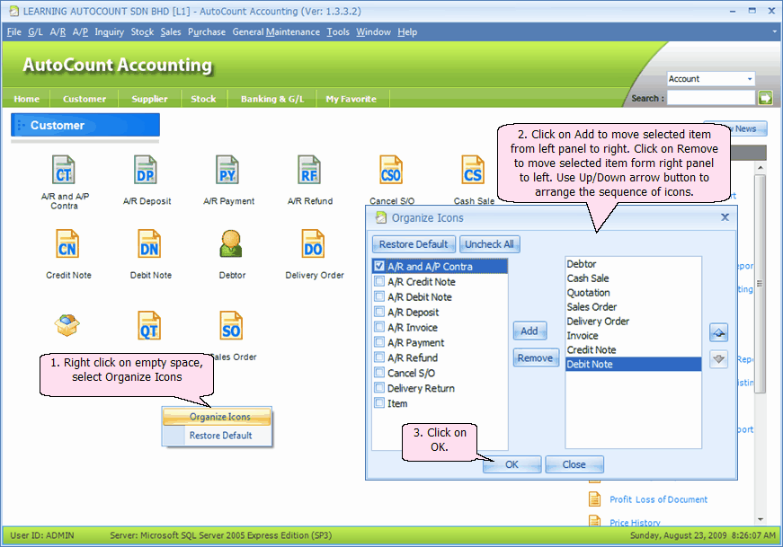Open the Credit Note icon

(x=67, y=243)
